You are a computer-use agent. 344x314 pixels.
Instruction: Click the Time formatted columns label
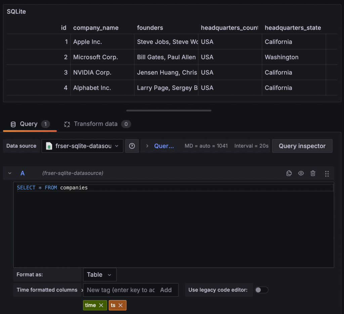(x=47, y=290)
